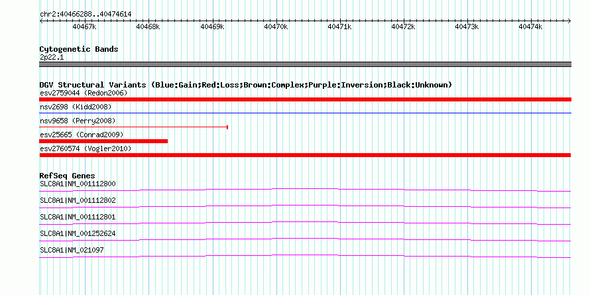The width and height of the screenshot is (590, 295).
Task: Click the 40470k ruler position
Action: click(x=276, y=27)
